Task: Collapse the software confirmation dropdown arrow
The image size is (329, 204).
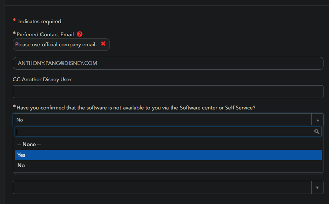Action: pyautogui.click(x=317, y=120)
